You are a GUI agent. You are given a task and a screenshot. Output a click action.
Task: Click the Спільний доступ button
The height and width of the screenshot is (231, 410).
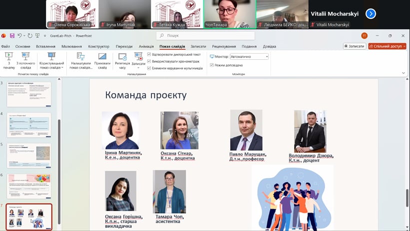388,46
